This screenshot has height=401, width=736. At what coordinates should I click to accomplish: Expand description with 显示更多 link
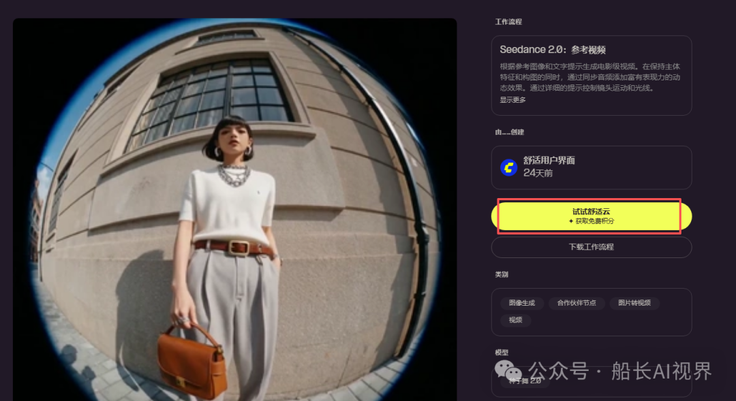tap(512, 100)
